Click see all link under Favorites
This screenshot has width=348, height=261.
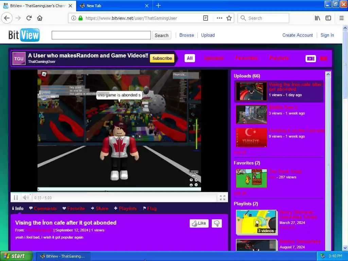[240, 193]
